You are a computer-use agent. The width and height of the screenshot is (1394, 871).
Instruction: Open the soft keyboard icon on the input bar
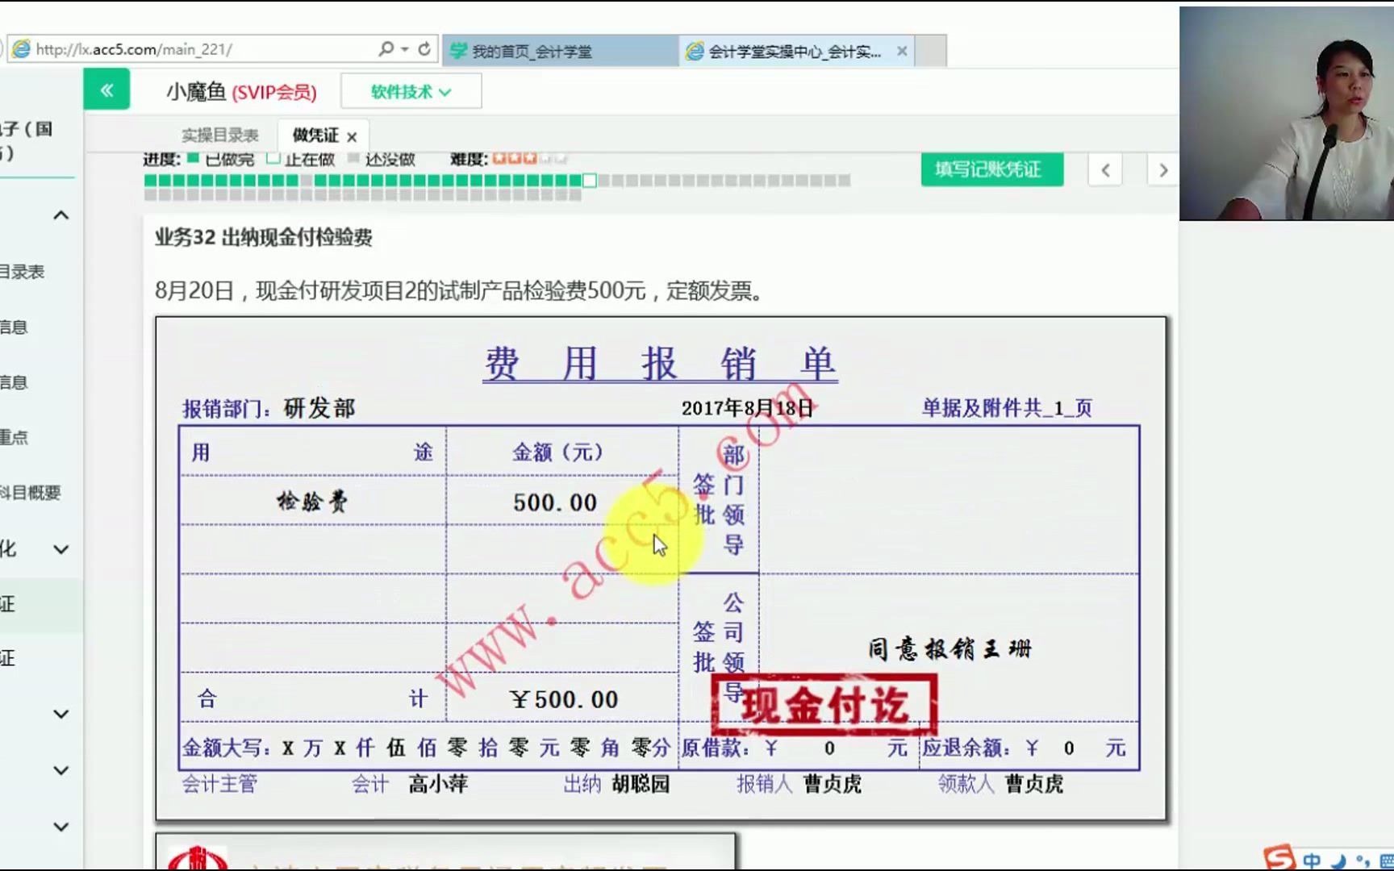pyautogui.click(x=1389, y=861)
